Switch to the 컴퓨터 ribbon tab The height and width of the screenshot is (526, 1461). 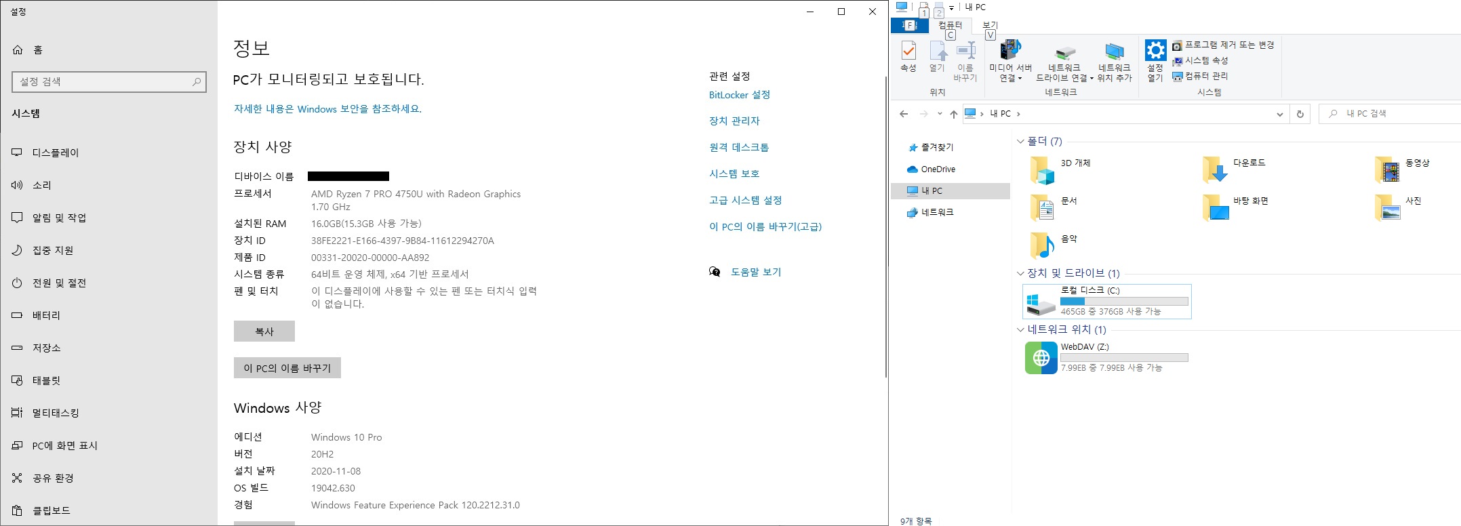950,26
